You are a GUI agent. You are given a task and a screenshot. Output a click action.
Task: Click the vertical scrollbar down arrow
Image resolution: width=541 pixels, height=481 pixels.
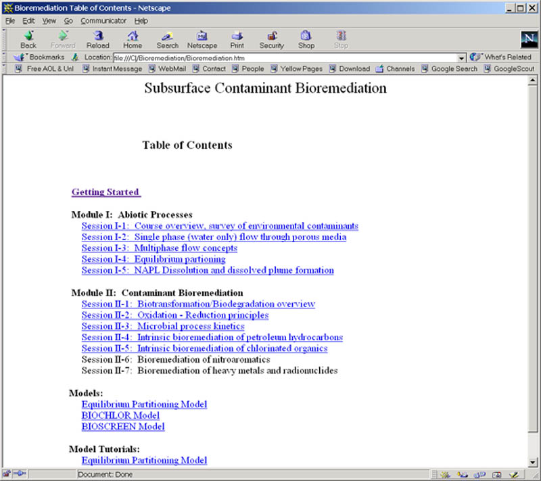tap(533, 462)
